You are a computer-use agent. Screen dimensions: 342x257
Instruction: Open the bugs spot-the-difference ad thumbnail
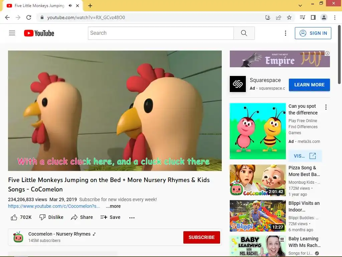point(258,131)
